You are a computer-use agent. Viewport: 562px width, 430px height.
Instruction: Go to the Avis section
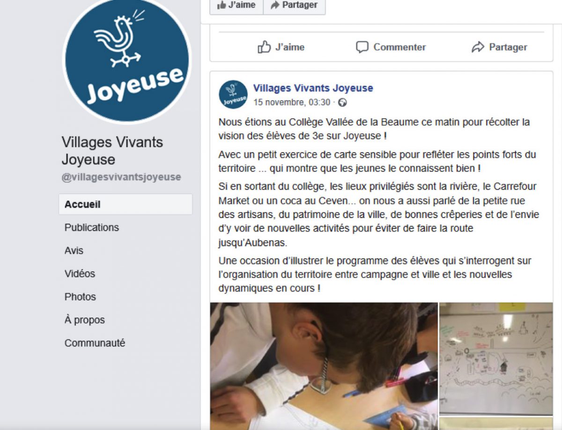(x=74, y=250)
